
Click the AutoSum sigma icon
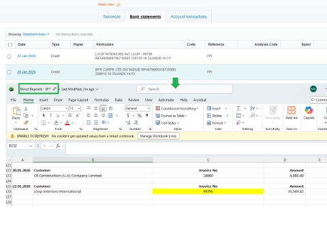point(238,108)
